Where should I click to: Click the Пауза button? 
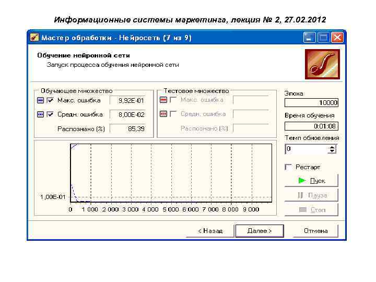pos(311,195)
